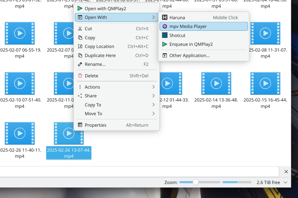298x198 pixels.
Task: Click Copy Location menu entry
Action: tap(99, 46)
